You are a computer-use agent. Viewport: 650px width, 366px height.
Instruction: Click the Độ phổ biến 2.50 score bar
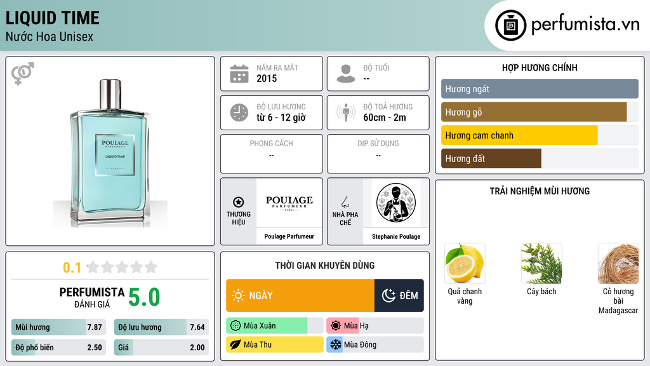tap(58, 348)
